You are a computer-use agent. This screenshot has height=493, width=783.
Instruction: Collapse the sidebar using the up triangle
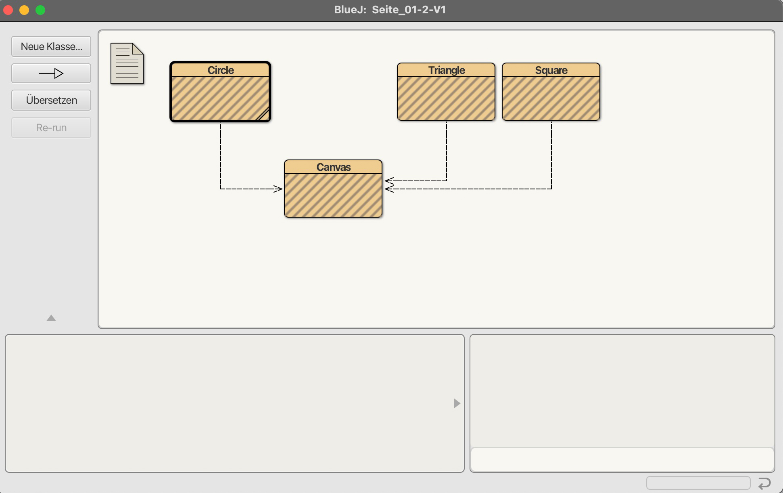click(x=51, y=318)
